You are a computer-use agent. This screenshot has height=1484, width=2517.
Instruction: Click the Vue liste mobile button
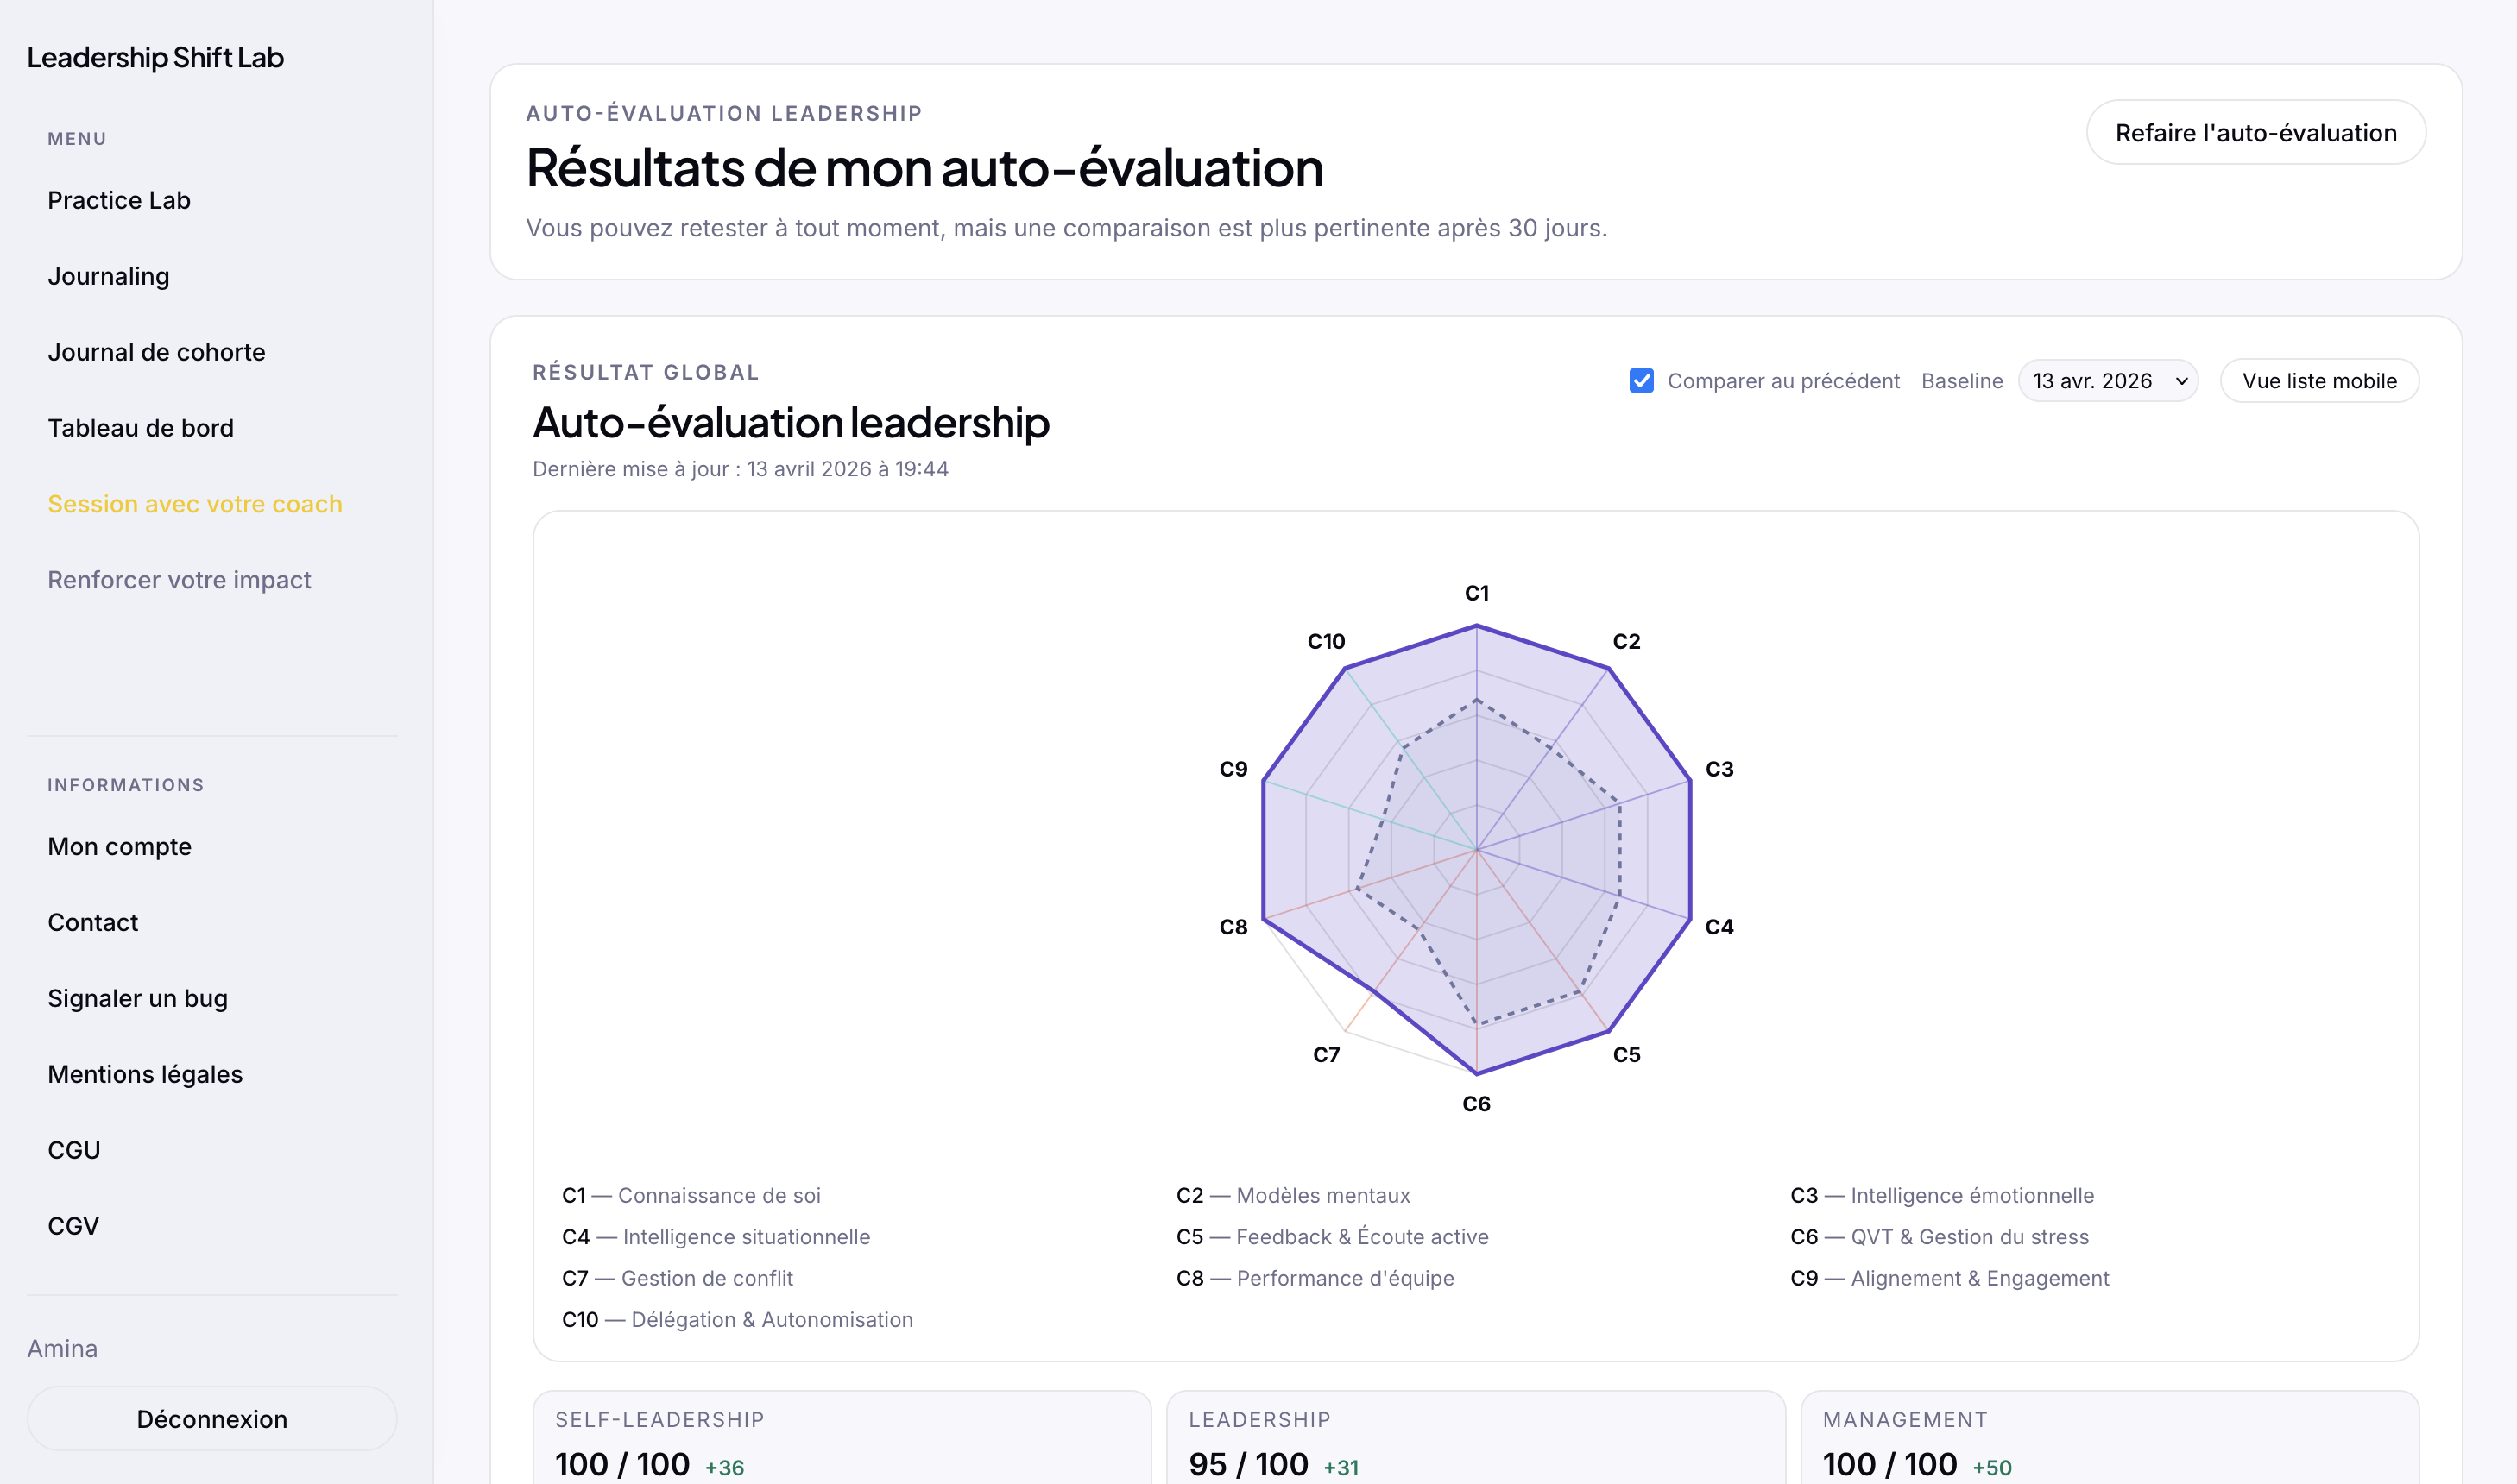(x=2318, y=381)
